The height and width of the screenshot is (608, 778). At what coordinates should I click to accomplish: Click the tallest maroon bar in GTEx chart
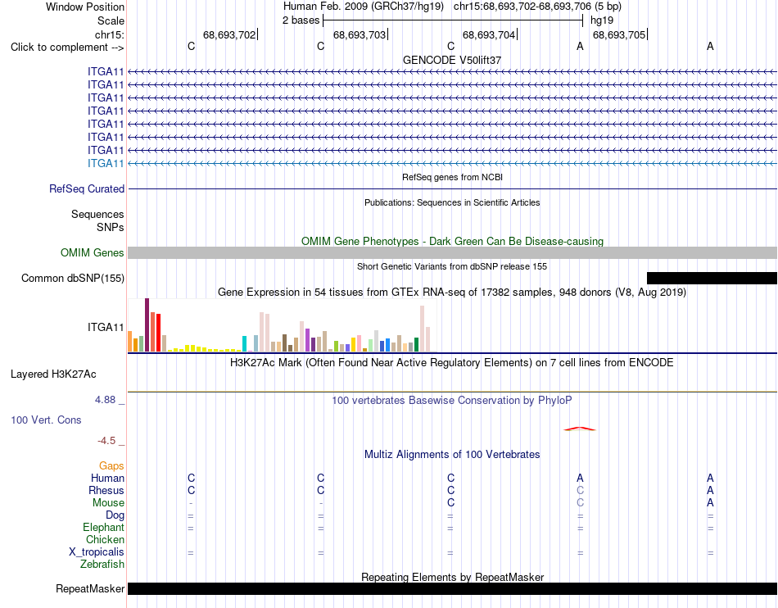coord(147,325)
